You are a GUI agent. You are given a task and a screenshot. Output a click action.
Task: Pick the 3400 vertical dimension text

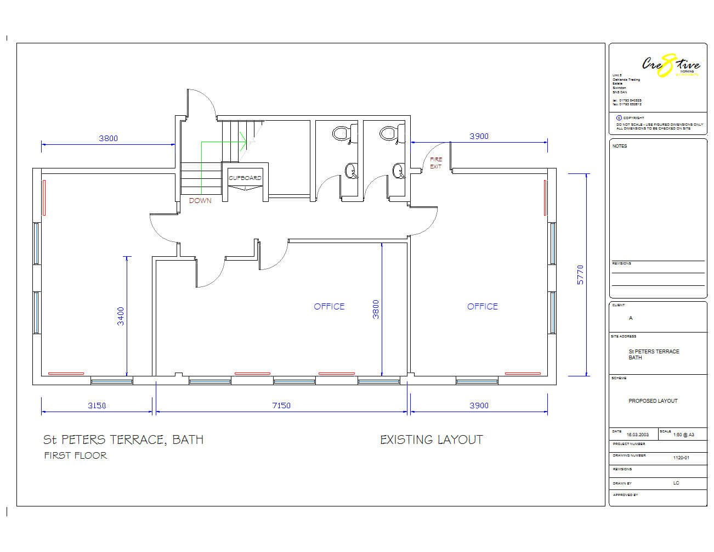tap(121, 316)
